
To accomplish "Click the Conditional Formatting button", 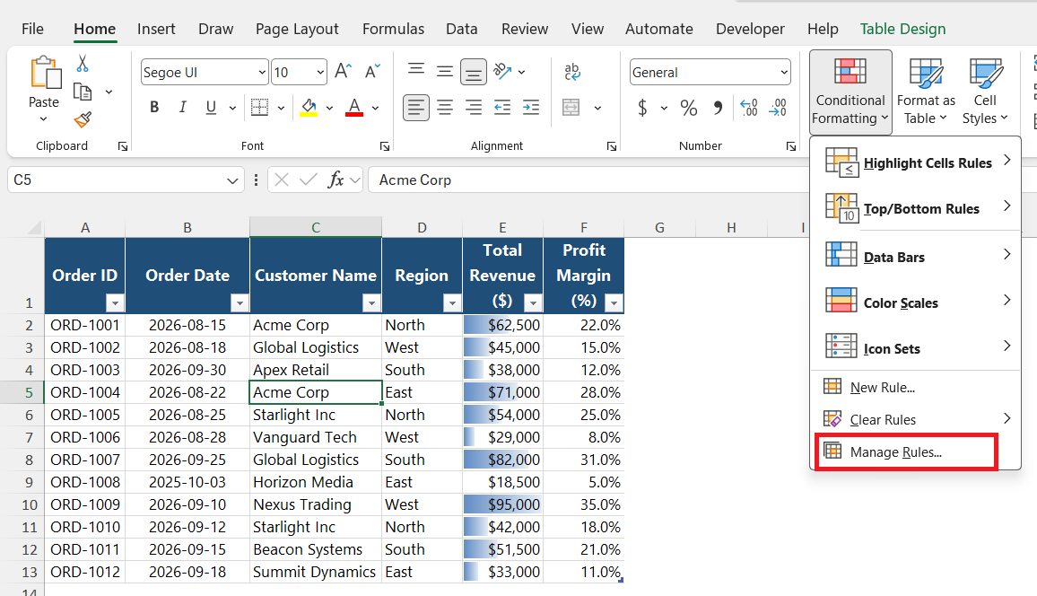I will [850, 92].
